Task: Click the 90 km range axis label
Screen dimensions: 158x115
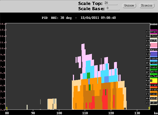Action: [x=33, y=113]
